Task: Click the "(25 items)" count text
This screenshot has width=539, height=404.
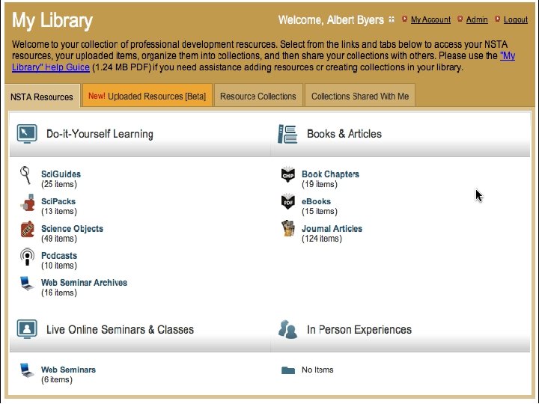Action: tap(59, 184)
